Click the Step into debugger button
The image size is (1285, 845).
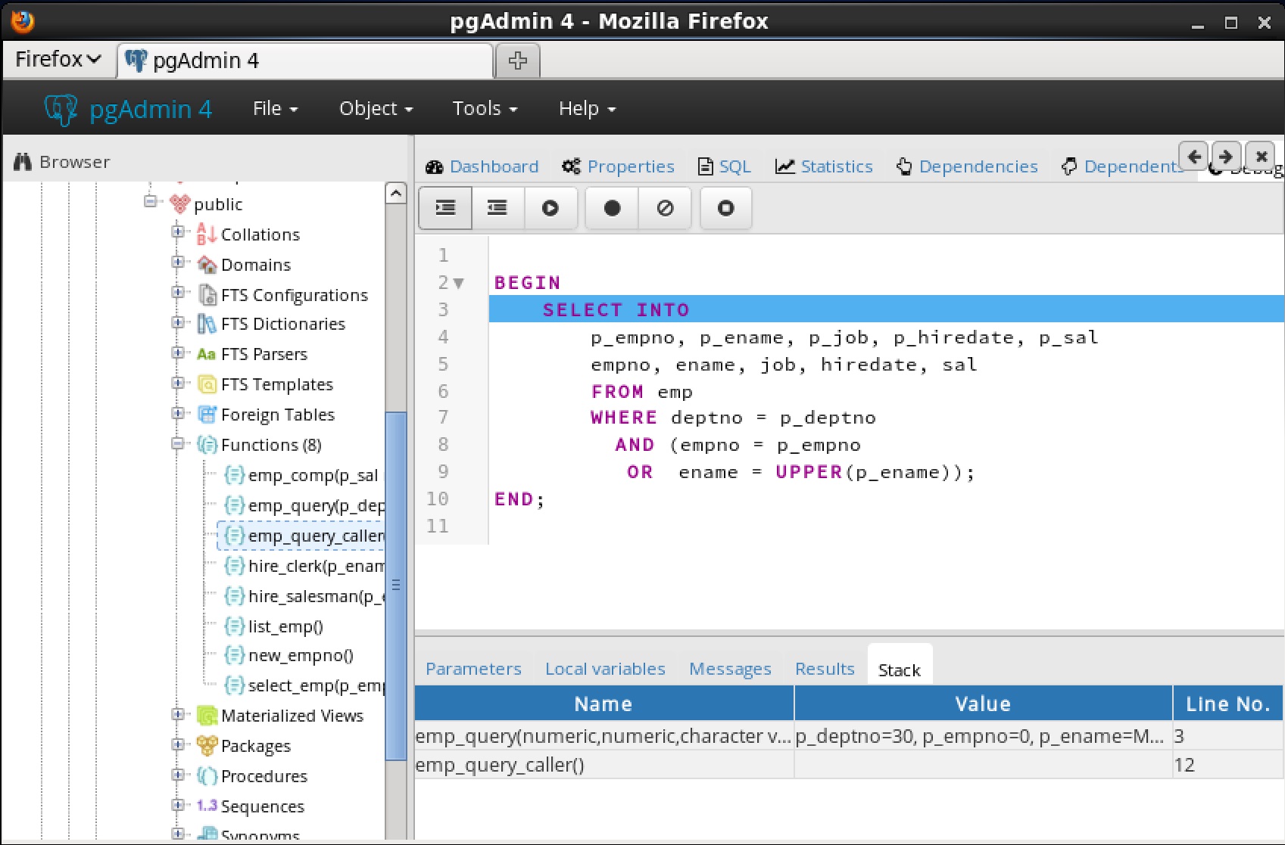coord(445,208)
